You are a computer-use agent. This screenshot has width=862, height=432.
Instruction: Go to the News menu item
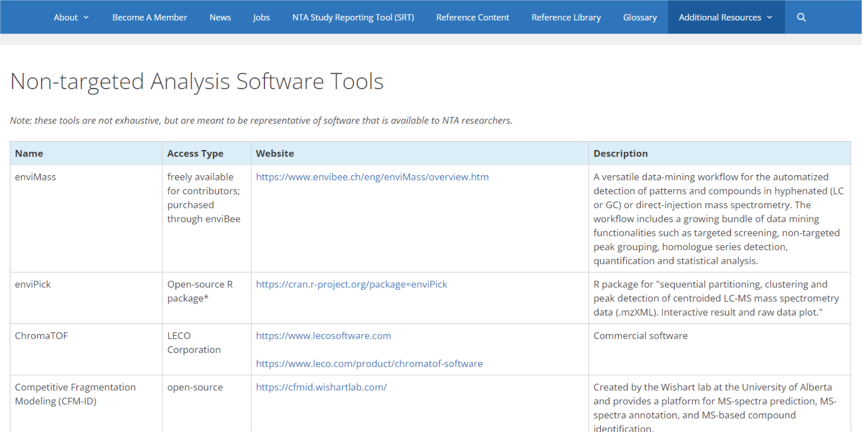point(220,17)
